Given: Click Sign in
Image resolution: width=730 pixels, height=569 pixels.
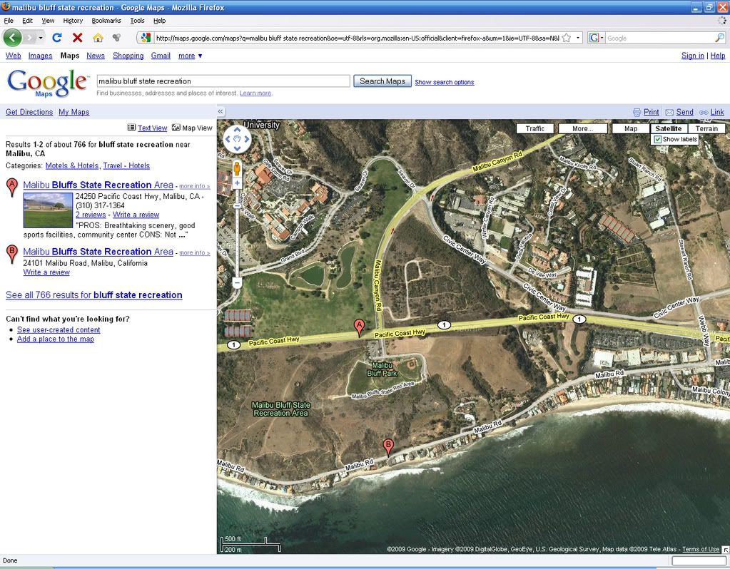Looking at the screenshot, I should [692, 56].
